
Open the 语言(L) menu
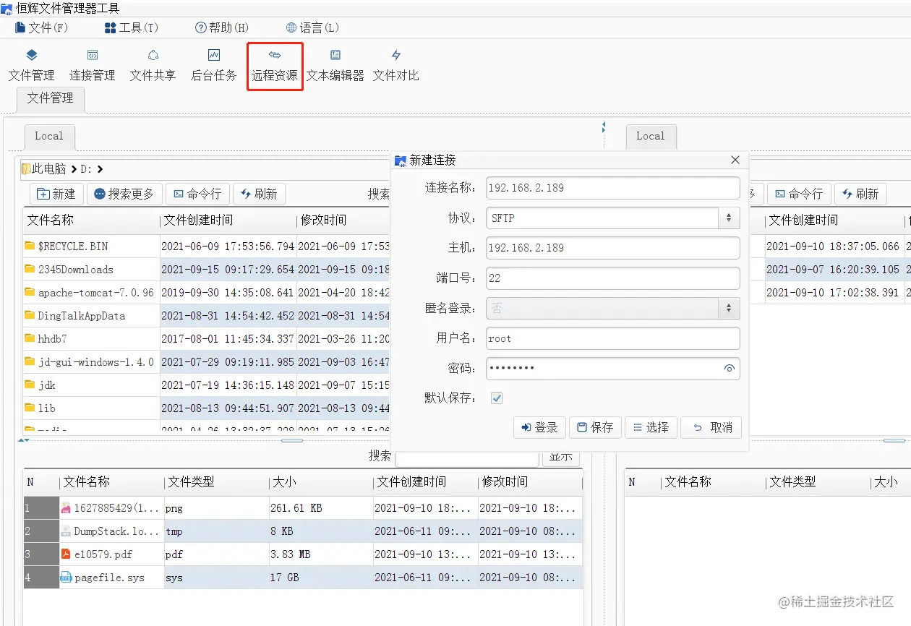tap(312, 27)
